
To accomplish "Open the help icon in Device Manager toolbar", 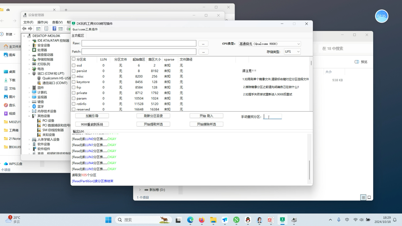I will click(x=54, y=29).
